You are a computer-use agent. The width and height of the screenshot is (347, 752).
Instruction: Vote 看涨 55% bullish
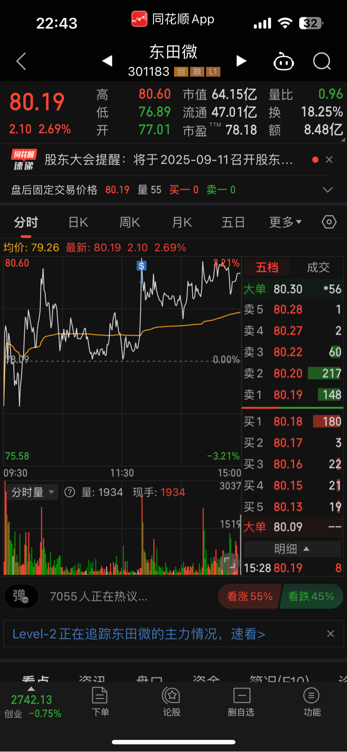[x=249, y=596]
